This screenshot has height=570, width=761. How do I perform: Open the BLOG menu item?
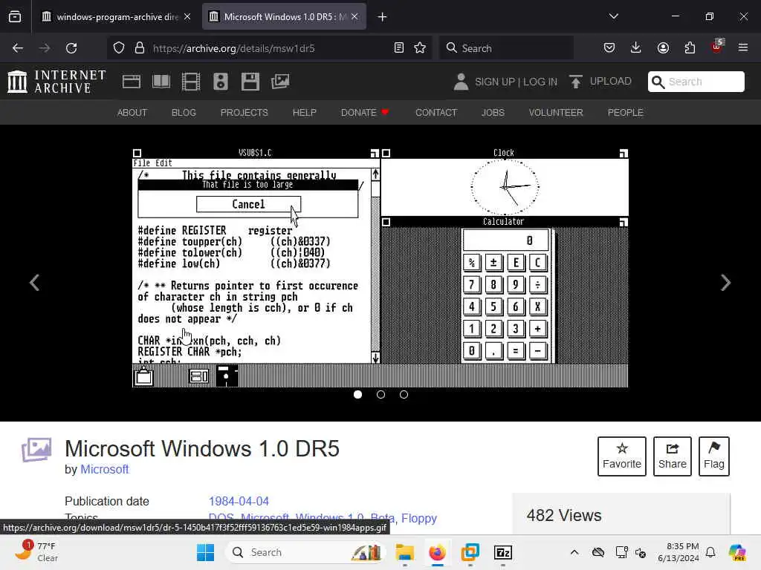coord(184,113)
